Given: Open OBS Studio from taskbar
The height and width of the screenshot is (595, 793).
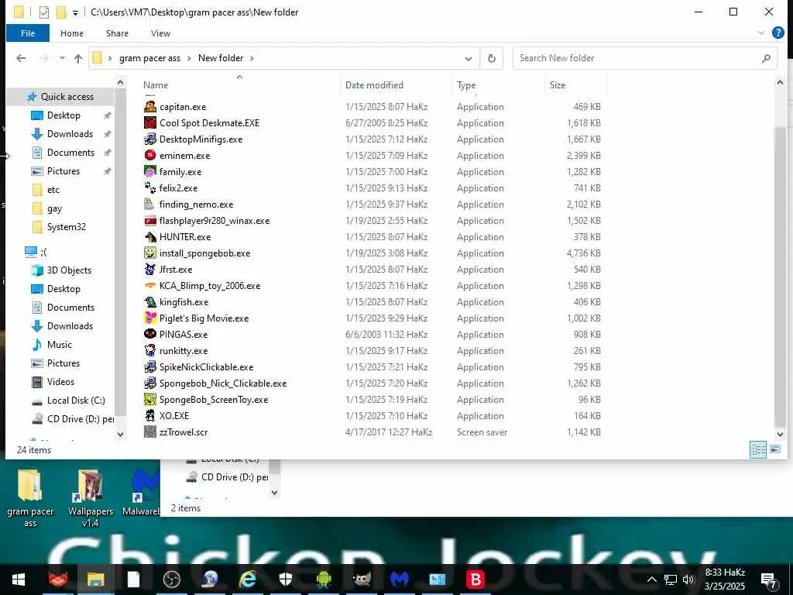Looking at the screenshot, I should point(172,580).
